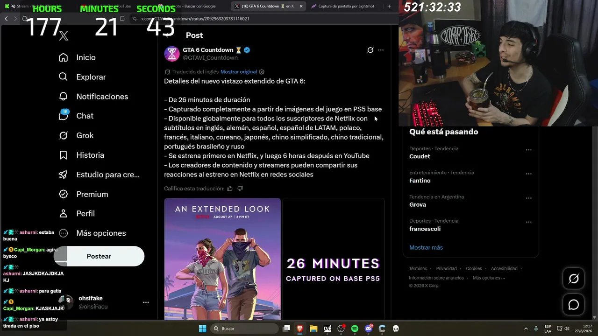This screenshot has width=598, height=336.
Task: Click the ESP LAA language indicator
Action: 548,329
